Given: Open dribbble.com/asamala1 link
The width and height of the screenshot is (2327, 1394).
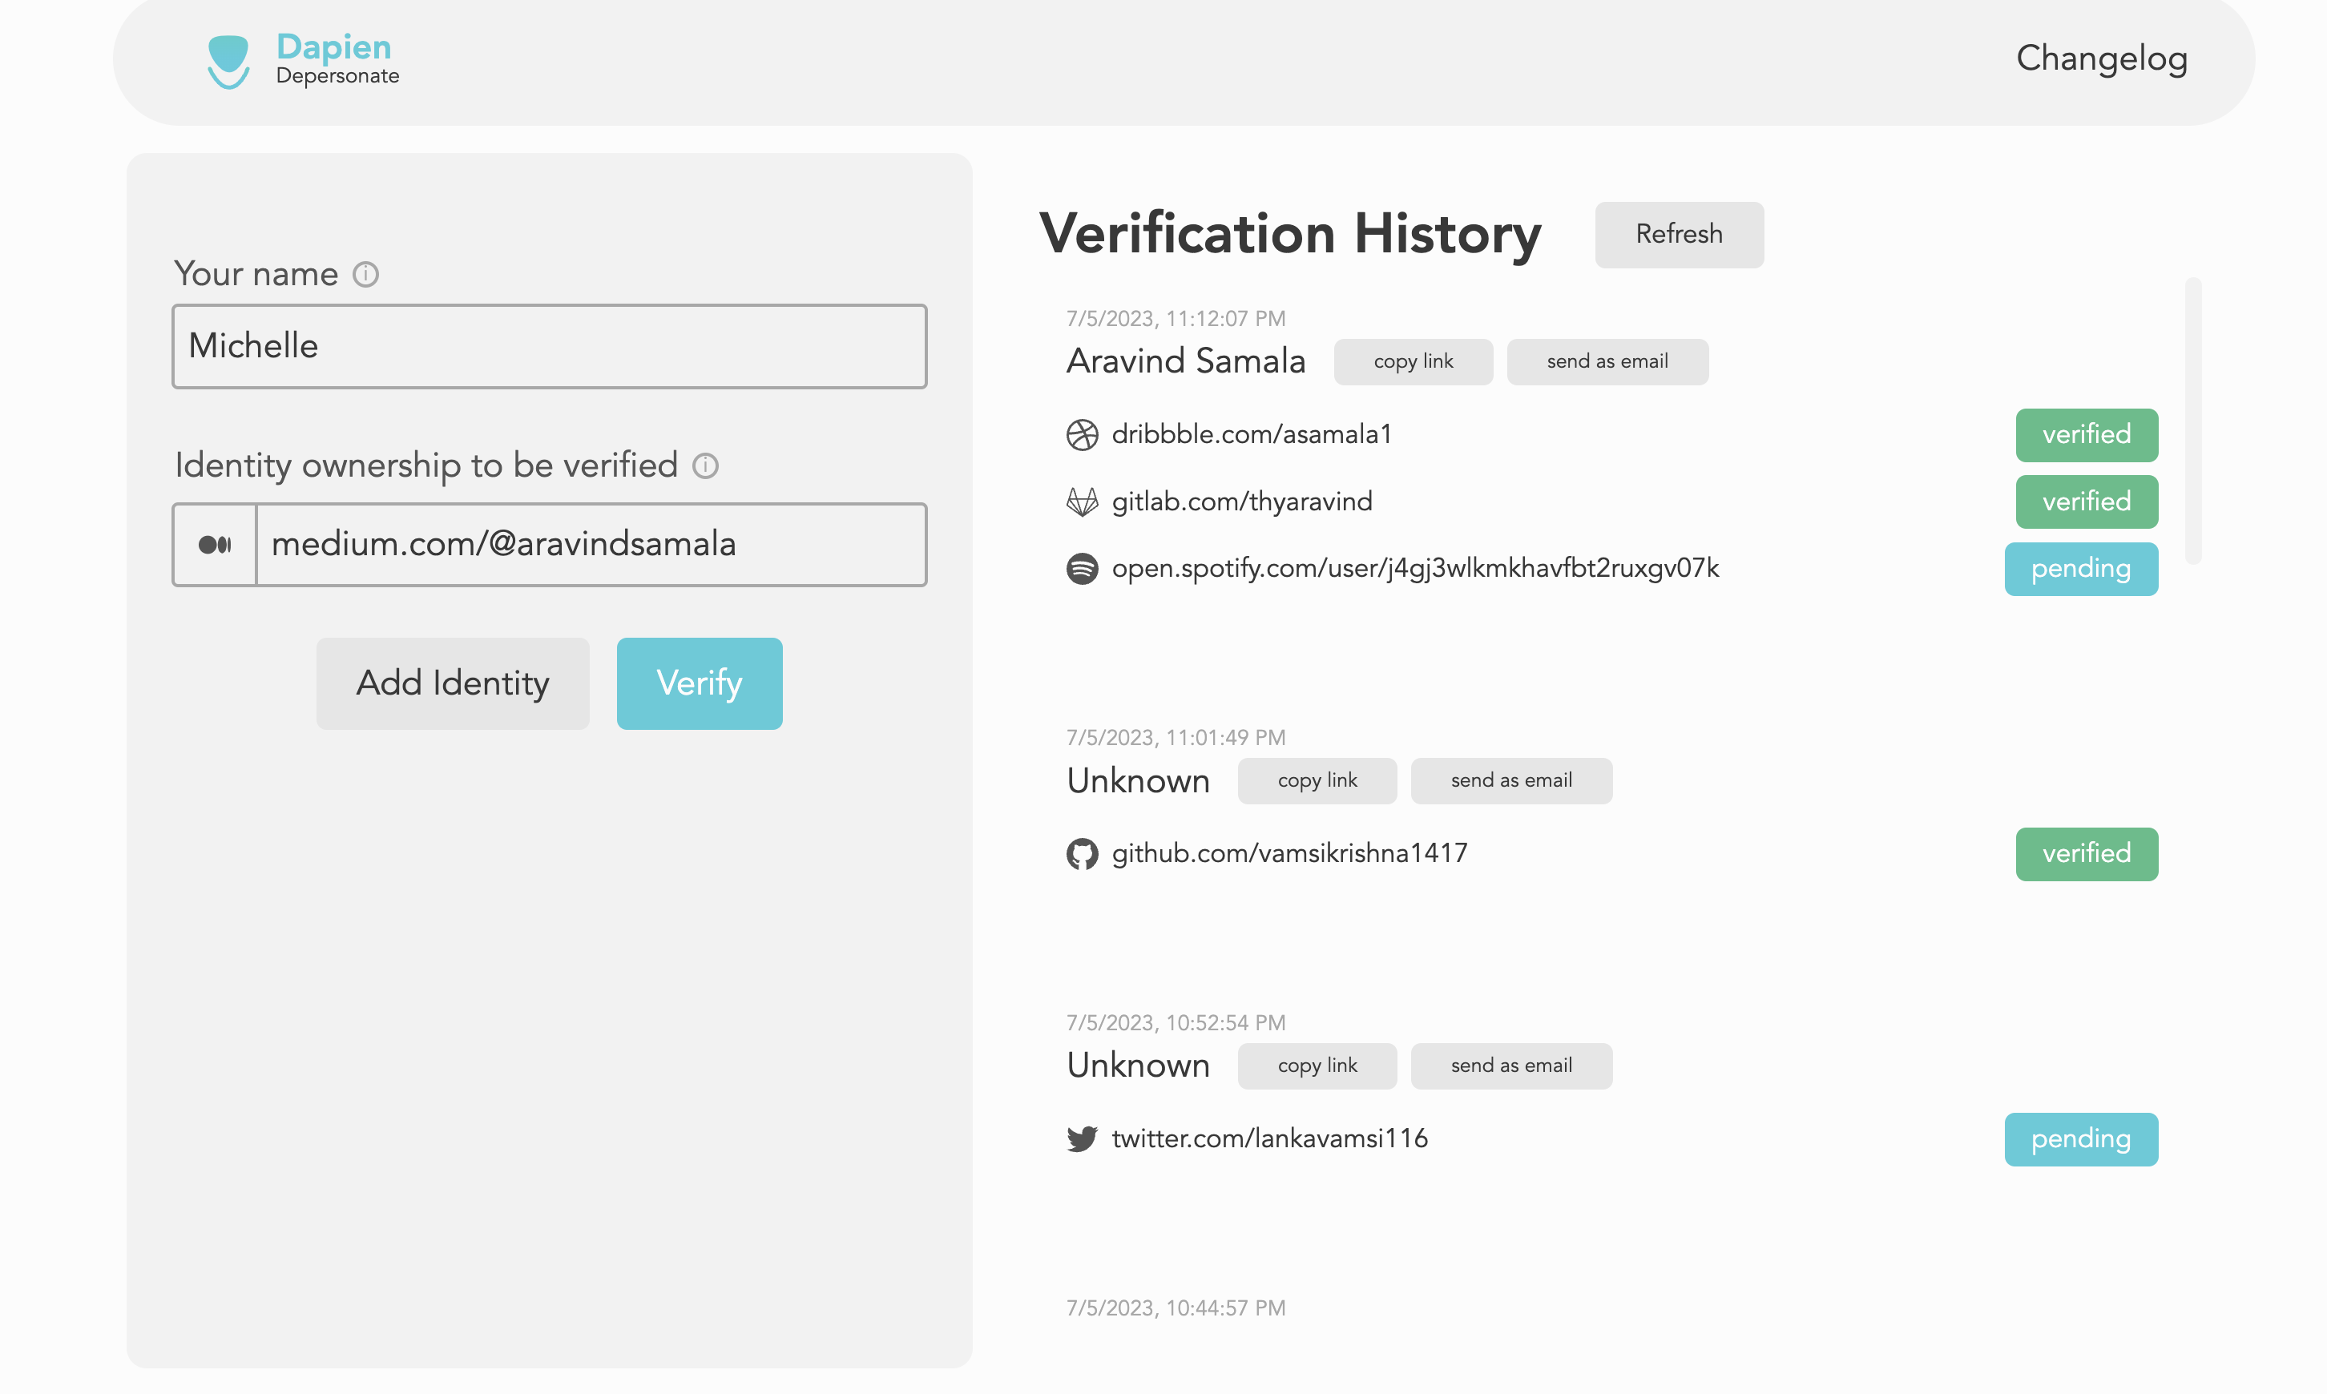Looking at the screenshot, I should coord(1250,435).
